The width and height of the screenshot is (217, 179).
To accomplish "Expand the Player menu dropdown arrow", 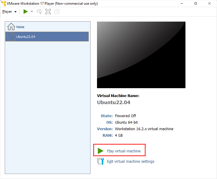I will pos(16,12).
